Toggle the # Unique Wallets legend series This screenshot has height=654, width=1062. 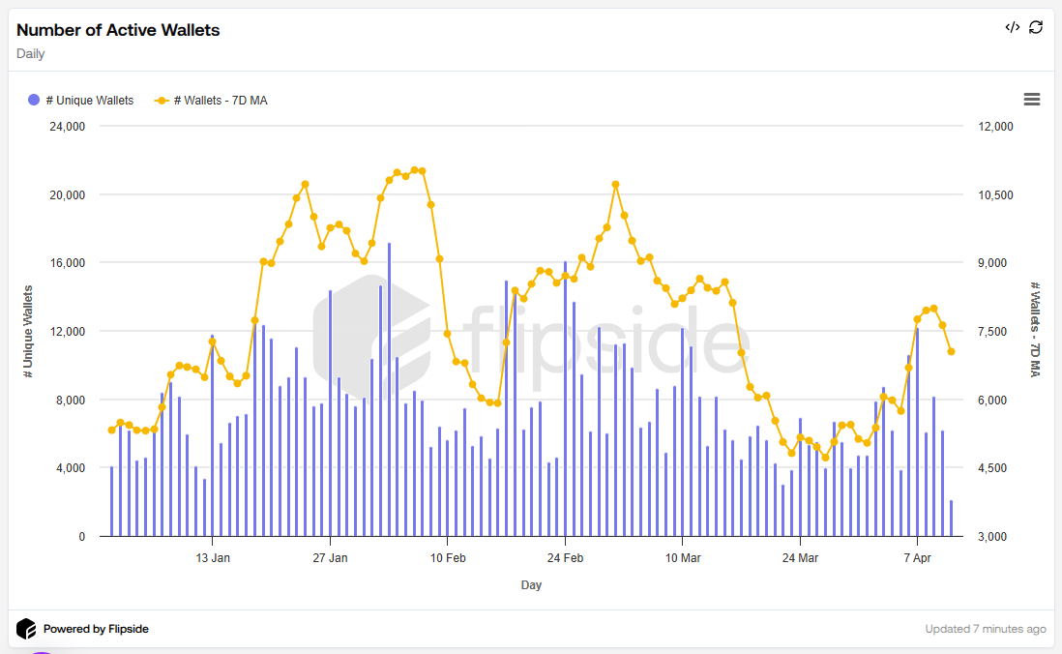point(89,101)
